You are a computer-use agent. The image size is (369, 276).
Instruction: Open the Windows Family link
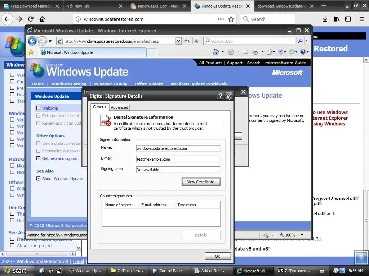coord(111,84)
